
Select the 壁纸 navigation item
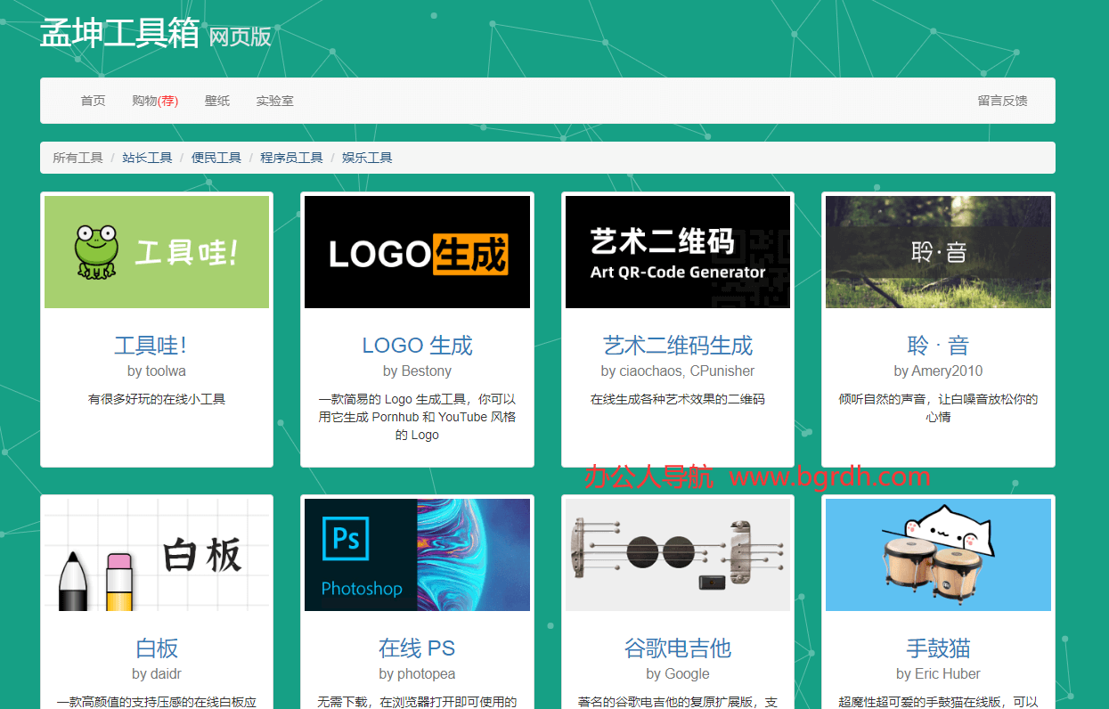click(x=216, y=101)
